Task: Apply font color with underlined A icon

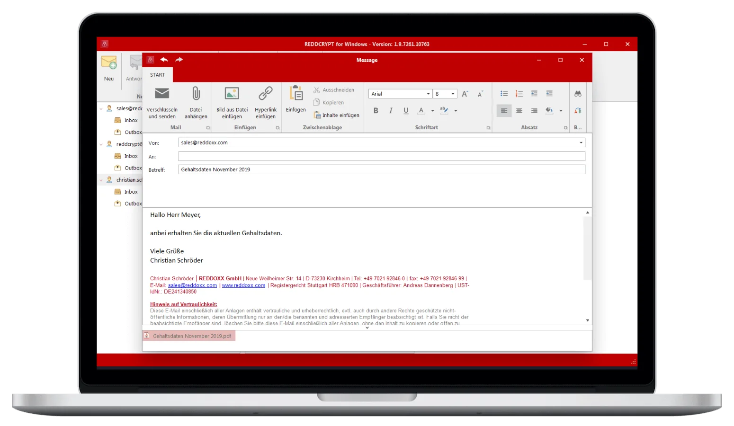Action: 421,111
